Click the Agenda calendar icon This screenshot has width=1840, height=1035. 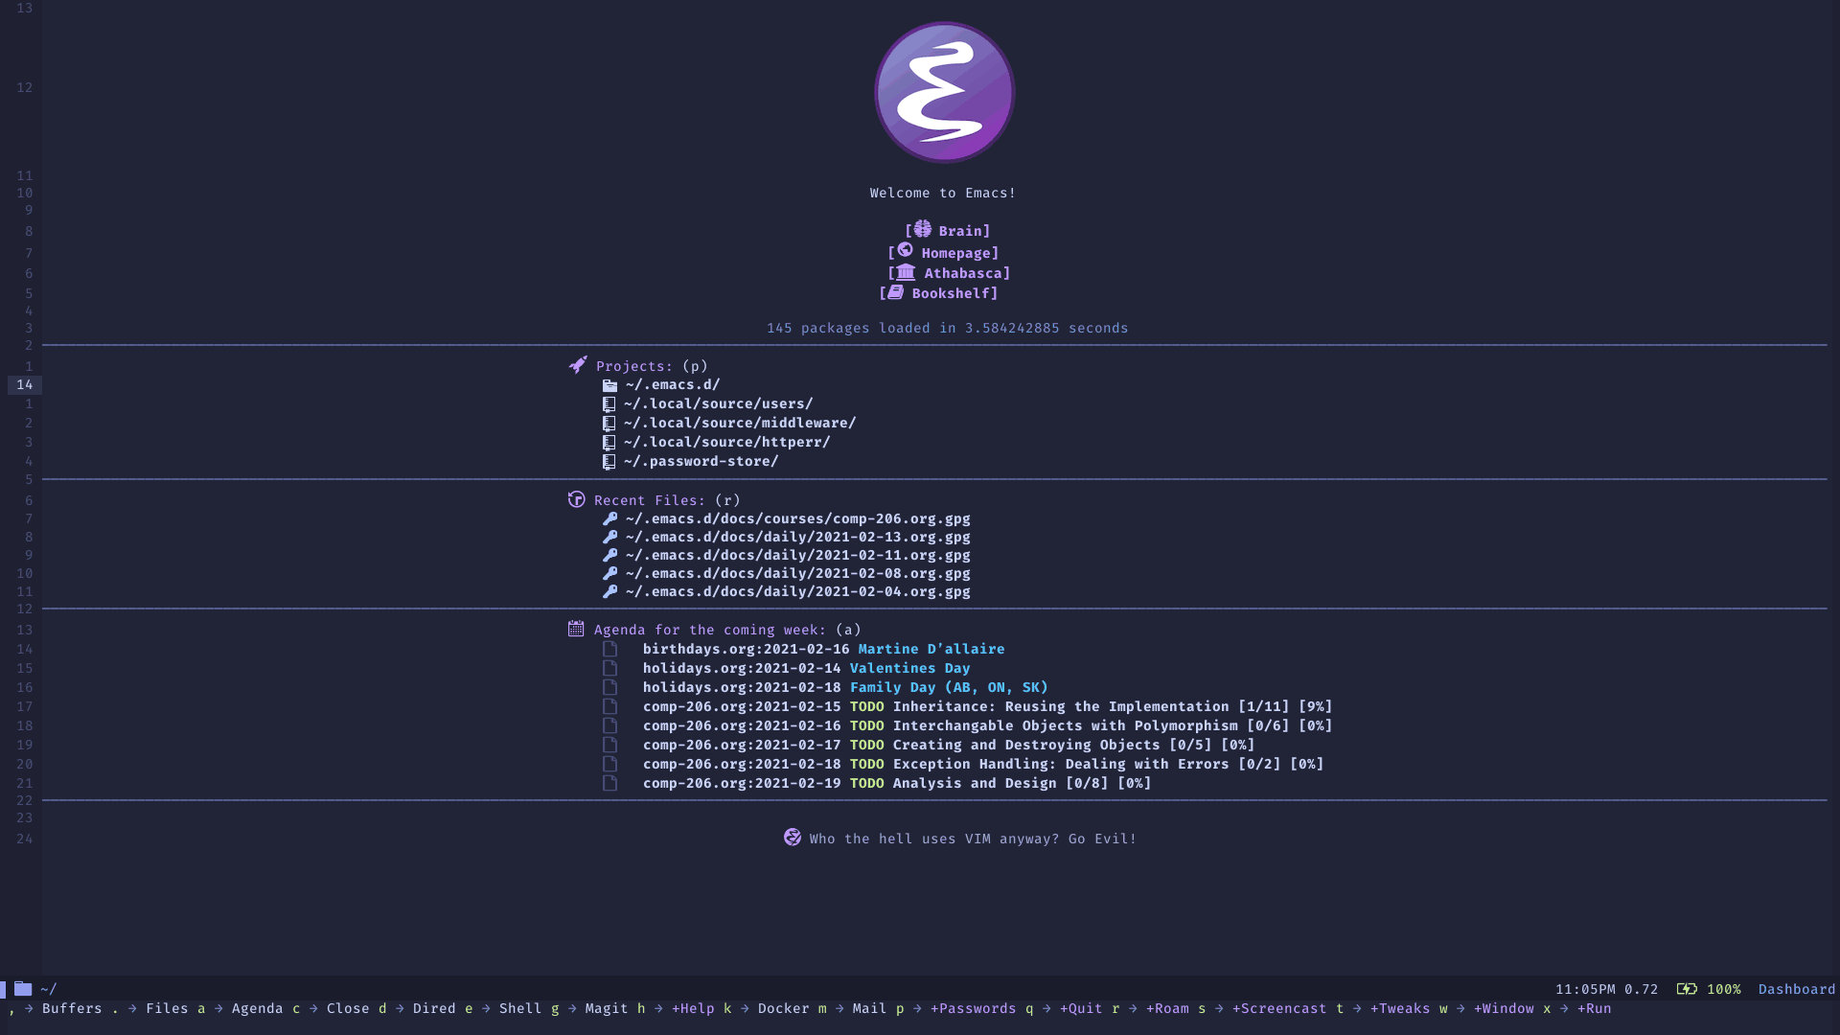tap(576, 628)
